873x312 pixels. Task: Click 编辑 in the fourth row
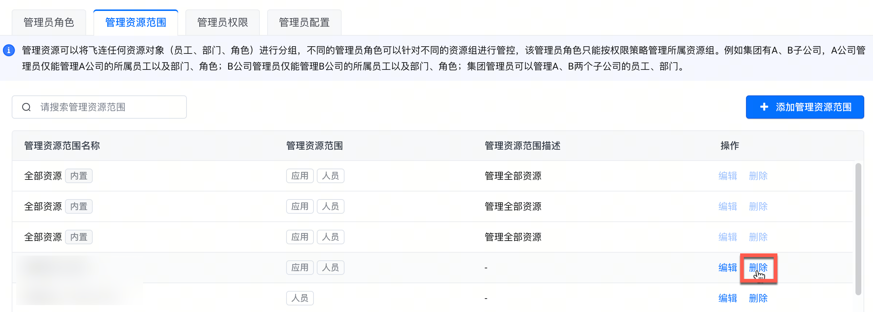(x=728, y=268)
